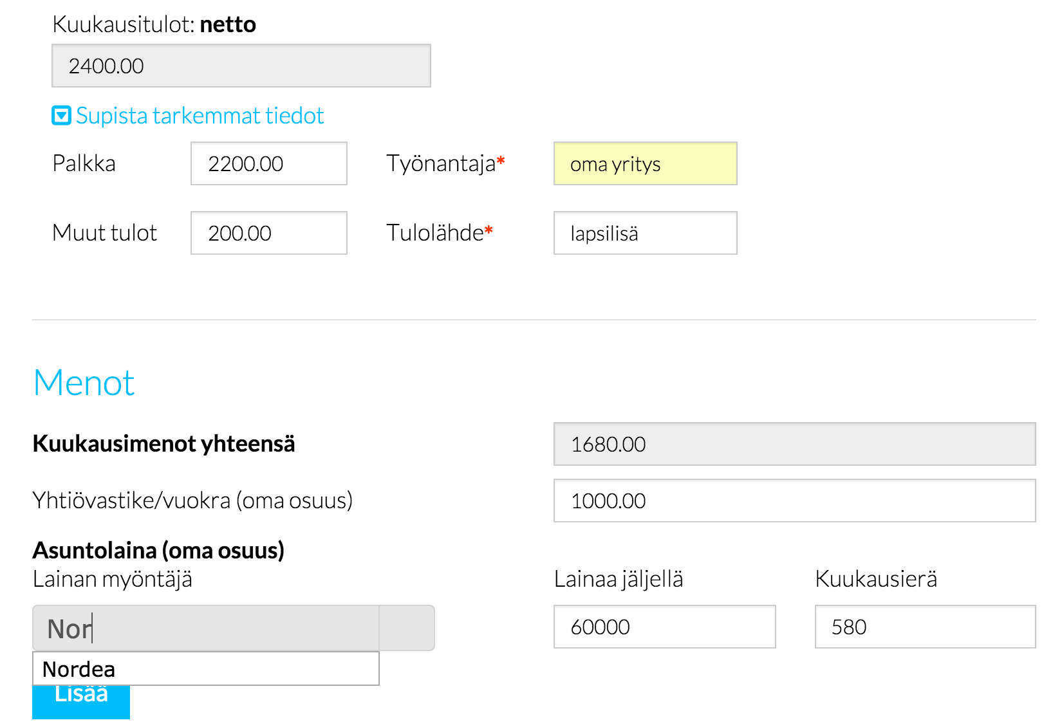
Task: Click the Asuntolaina (oma osuus) heading
Action: pos(158,550)
